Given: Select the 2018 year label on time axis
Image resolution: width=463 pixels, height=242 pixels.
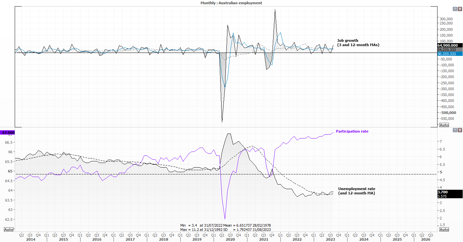Looking at the screenshot, I should coord(164,239).
